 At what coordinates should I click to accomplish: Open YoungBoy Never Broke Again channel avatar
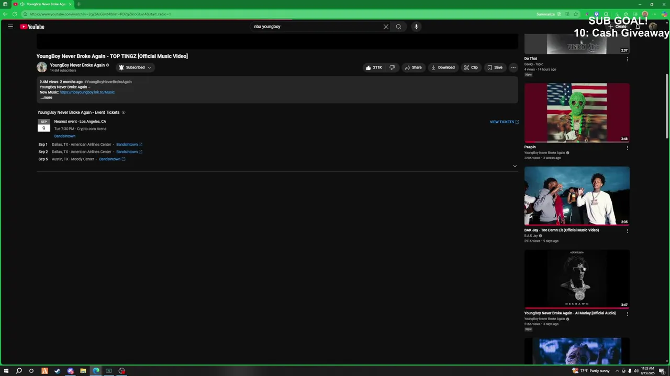[42, 67]
